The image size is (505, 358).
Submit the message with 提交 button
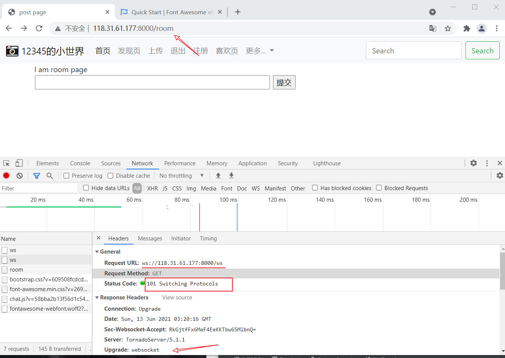click(284, 82)
